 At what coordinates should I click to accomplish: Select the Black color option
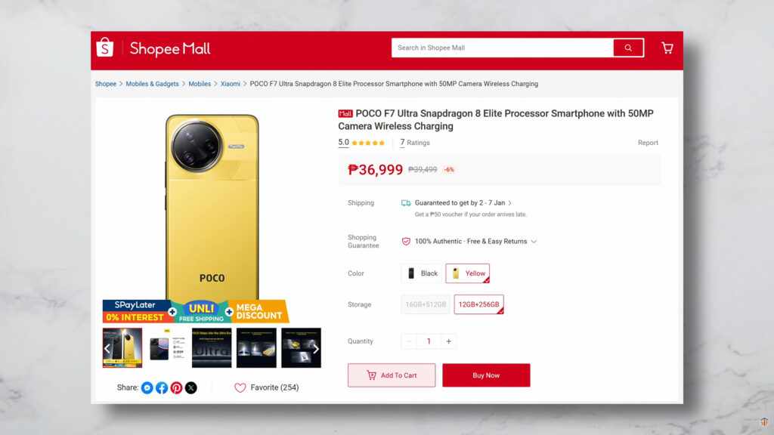pyautogui.click(x=423, y=273)
